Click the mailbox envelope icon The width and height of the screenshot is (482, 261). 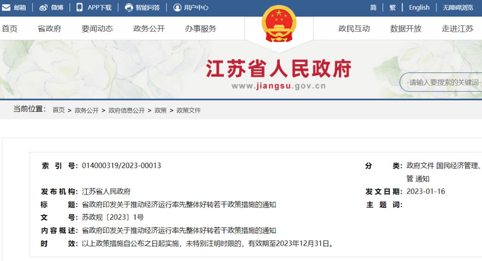click(6, 7)
